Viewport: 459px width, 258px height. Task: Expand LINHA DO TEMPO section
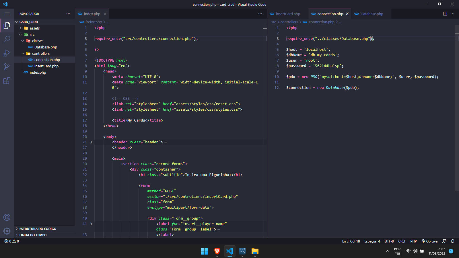[44, 235]
